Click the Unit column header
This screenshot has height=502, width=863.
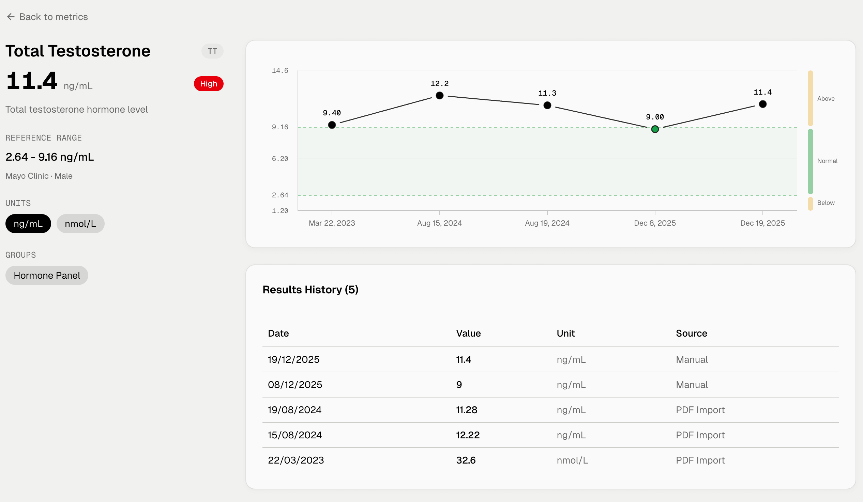click(566, 333)
